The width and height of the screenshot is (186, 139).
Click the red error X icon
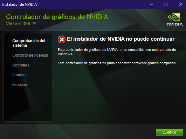click(x=62, y=39)
